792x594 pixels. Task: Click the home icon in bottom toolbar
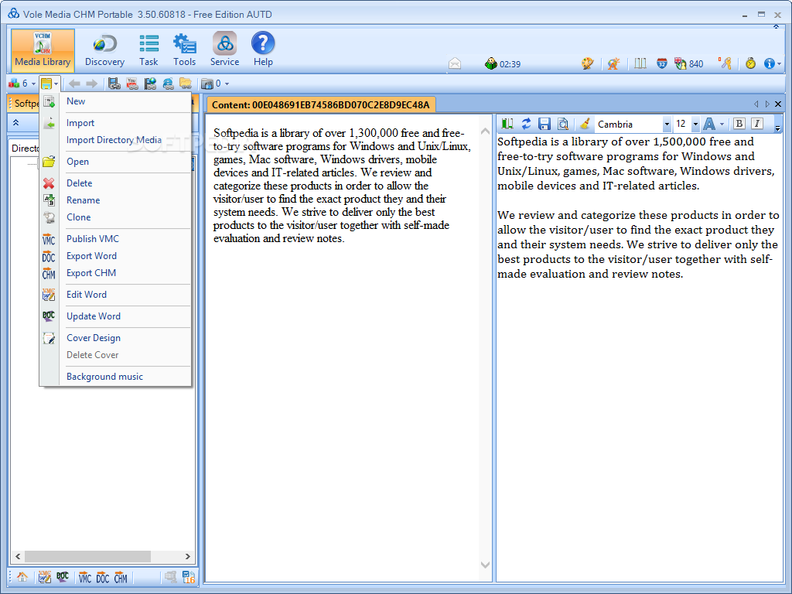click(22, 577)
